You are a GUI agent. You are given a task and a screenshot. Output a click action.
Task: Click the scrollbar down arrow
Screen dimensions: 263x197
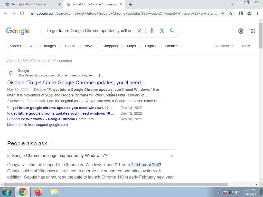[261, 180]
